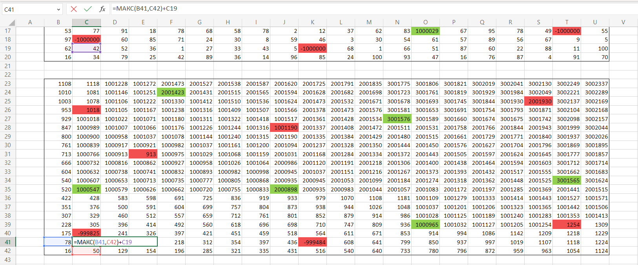This screenshot has width=638, height=265.
Task: Expand the Name Box dropdown arrow
Action: pos(58,9)
